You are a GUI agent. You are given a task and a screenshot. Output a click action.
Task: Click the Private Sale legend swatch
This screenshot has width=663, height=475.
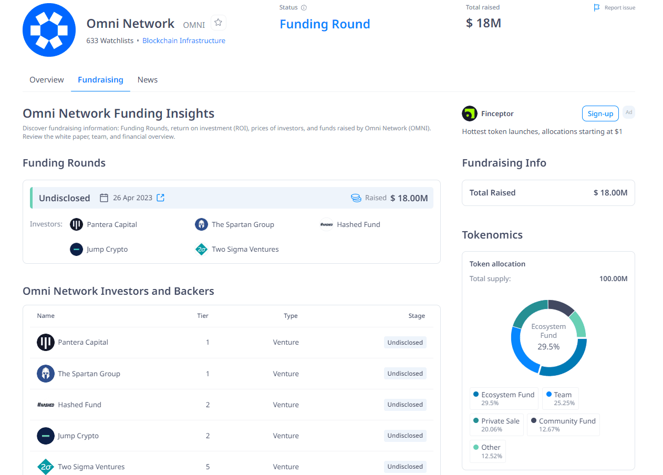click(x=476, y=420)
